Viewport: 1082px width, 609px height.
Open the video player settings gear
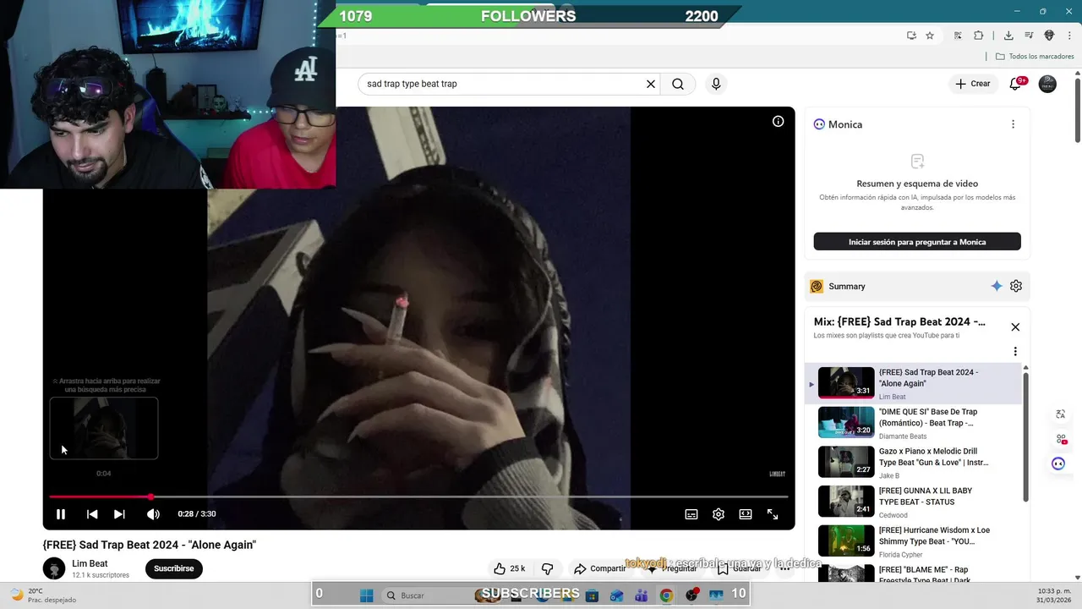coord(719,514)
